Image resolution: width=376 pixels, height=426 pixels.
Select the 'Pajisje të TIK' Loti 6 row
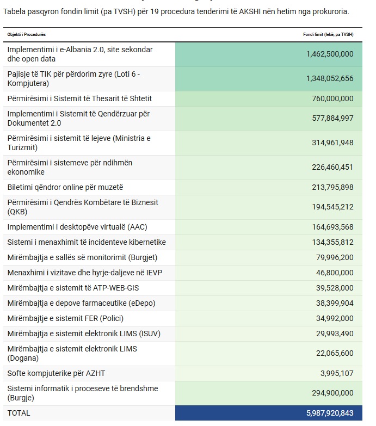pos(183,79)
